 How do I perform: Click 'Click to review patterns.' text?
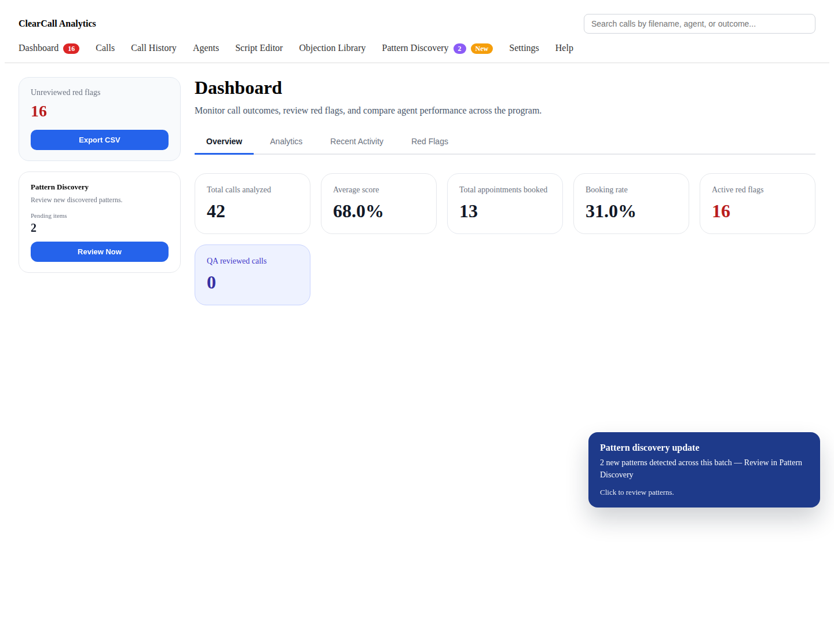(x=637, y=492)
